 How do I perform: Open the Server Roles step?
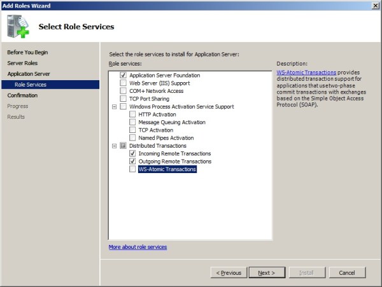[22, 63]
